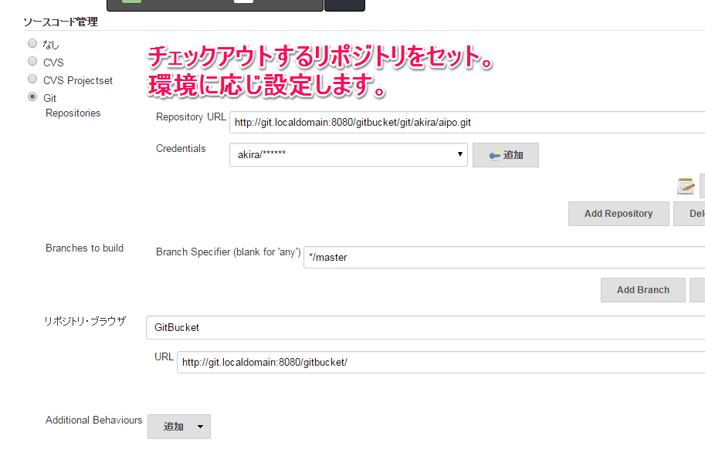Click the Additional Behaviours 追加 button label
Screen dimensions: 705x456
(x=173, y=427)
